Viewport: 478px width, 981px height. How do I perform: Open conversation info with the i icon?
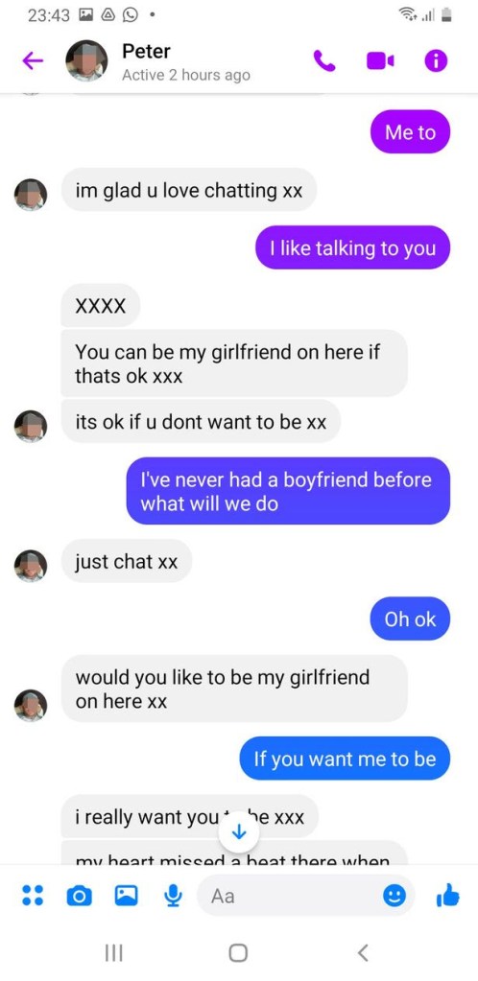click(436, 60)
